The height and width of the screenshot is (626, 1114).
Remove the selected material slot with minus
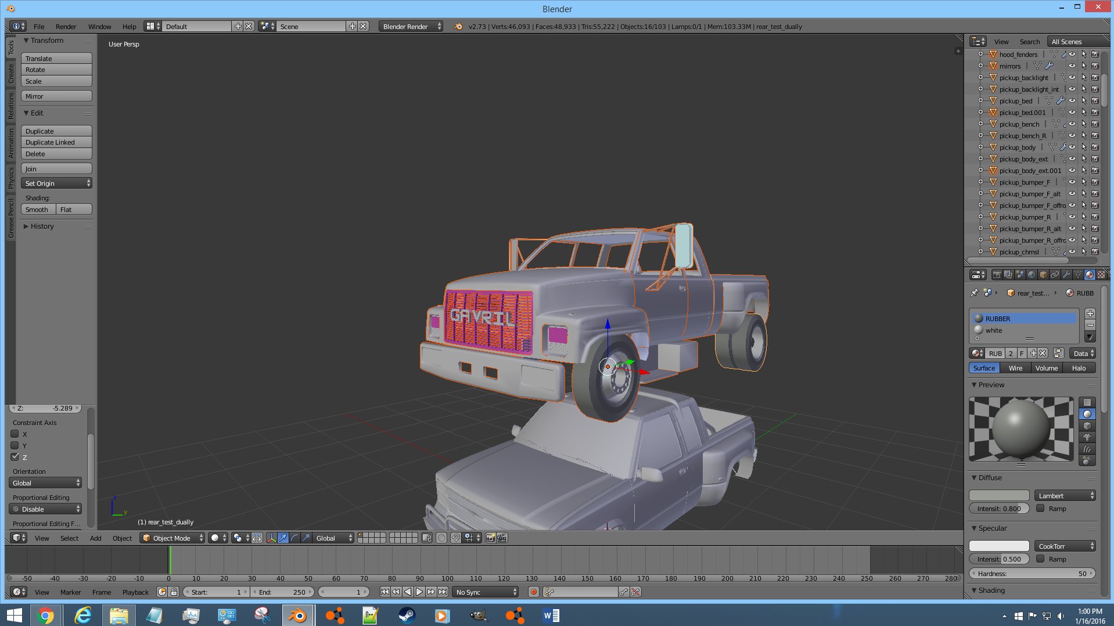(x=1090, y=325)
